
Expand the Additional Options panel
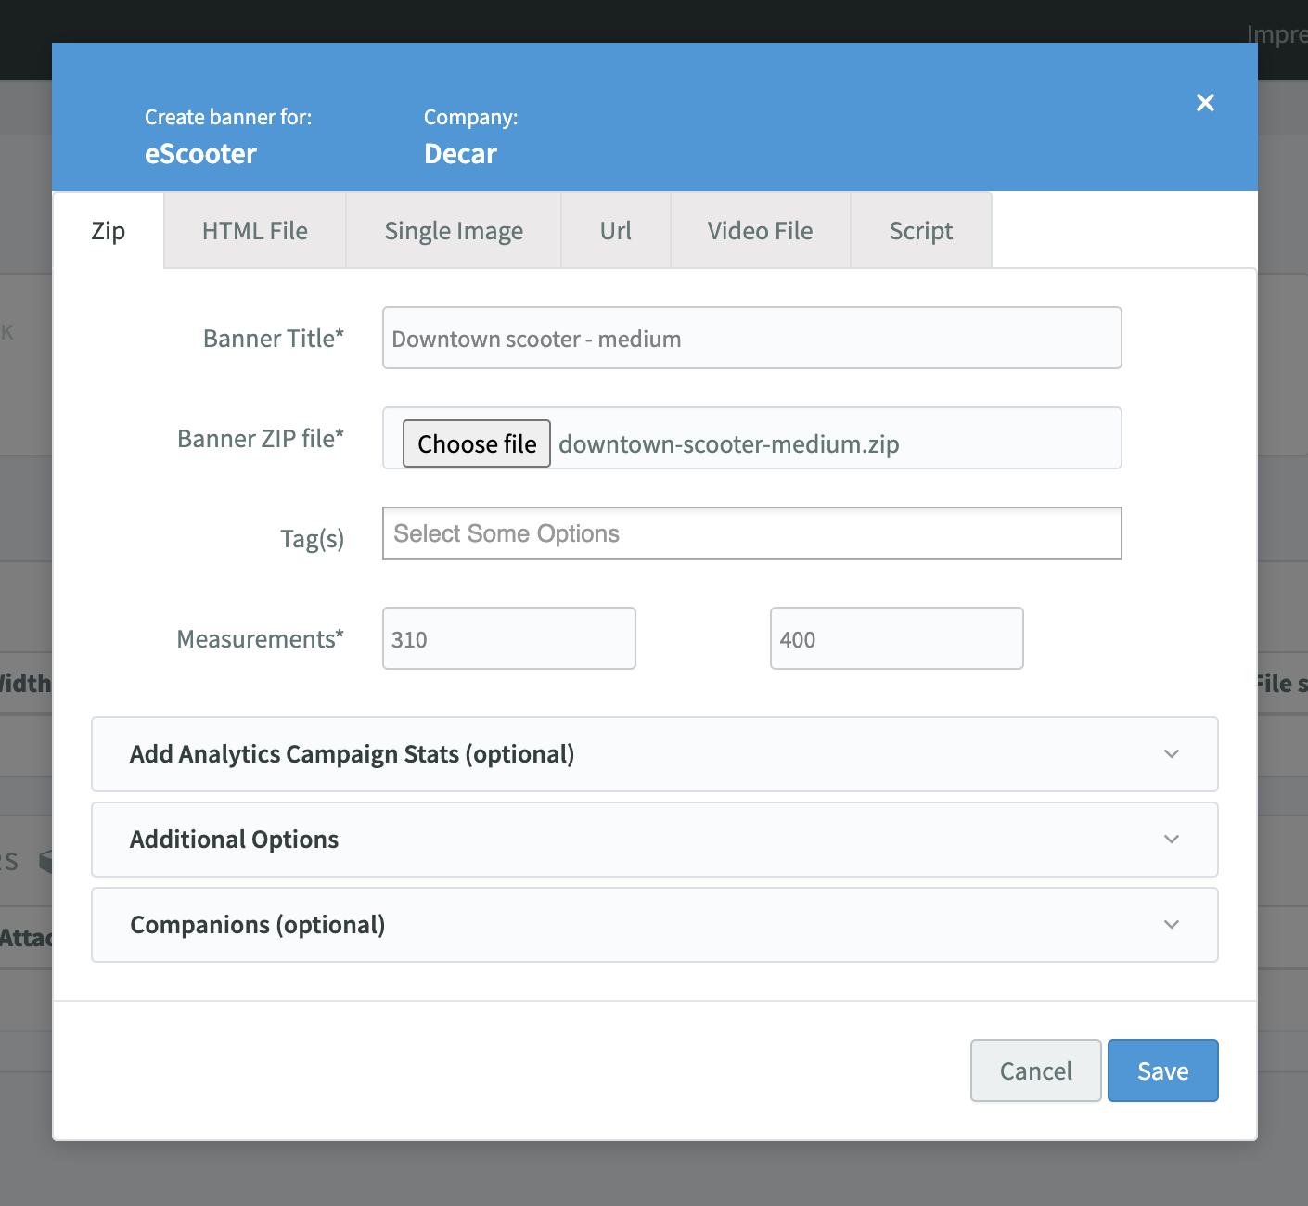point(235,840)
